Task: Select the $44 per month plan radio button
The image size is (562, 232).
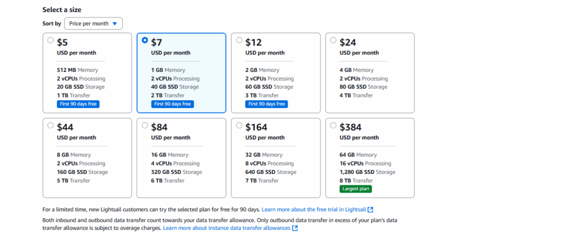Action: click(x=50, y=125)
